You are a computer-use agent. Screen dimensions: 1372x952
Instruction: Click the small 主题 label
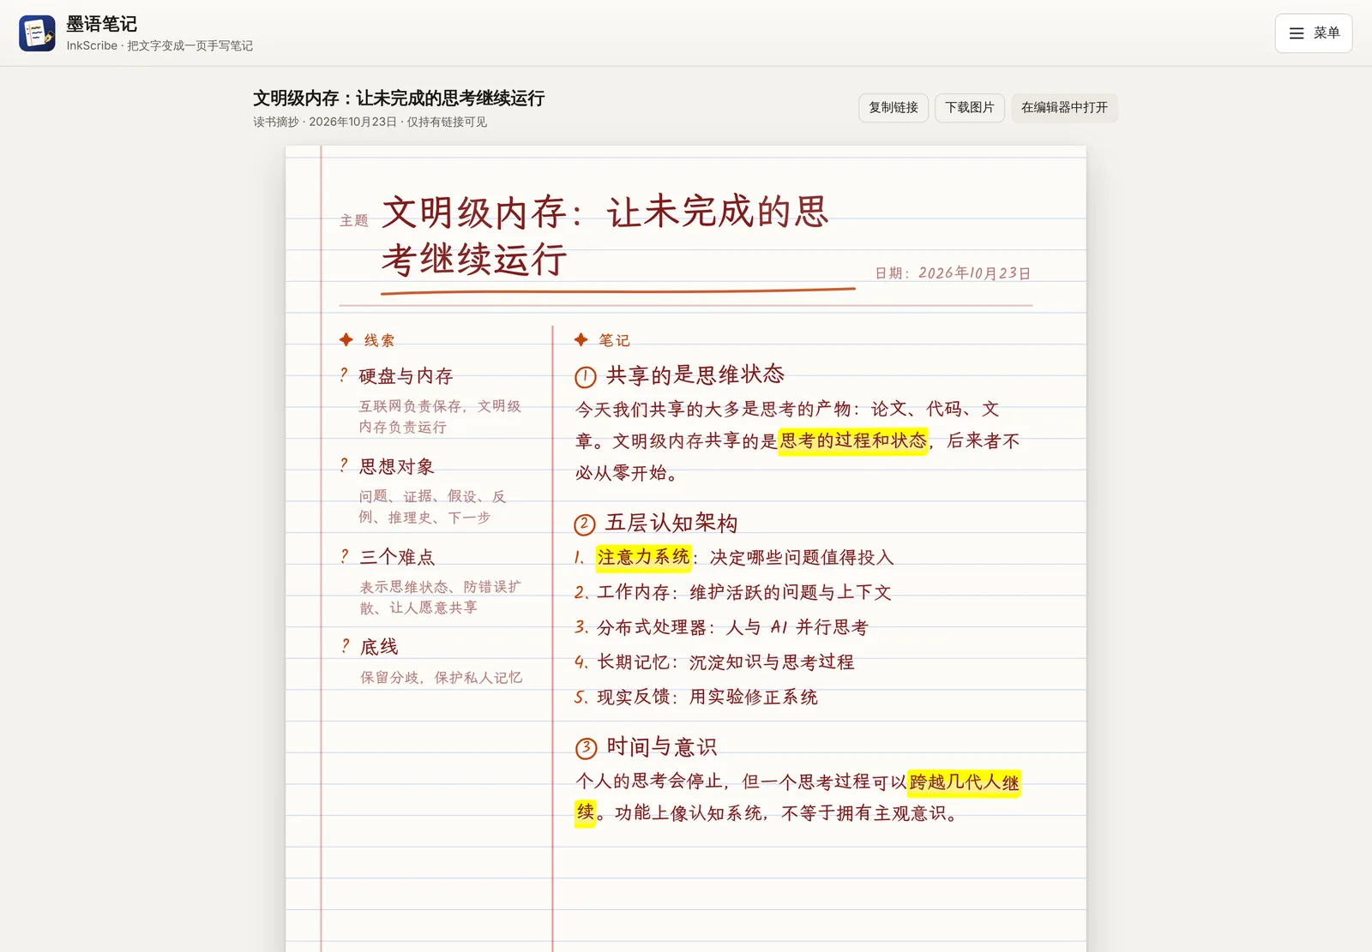point(354,221)
